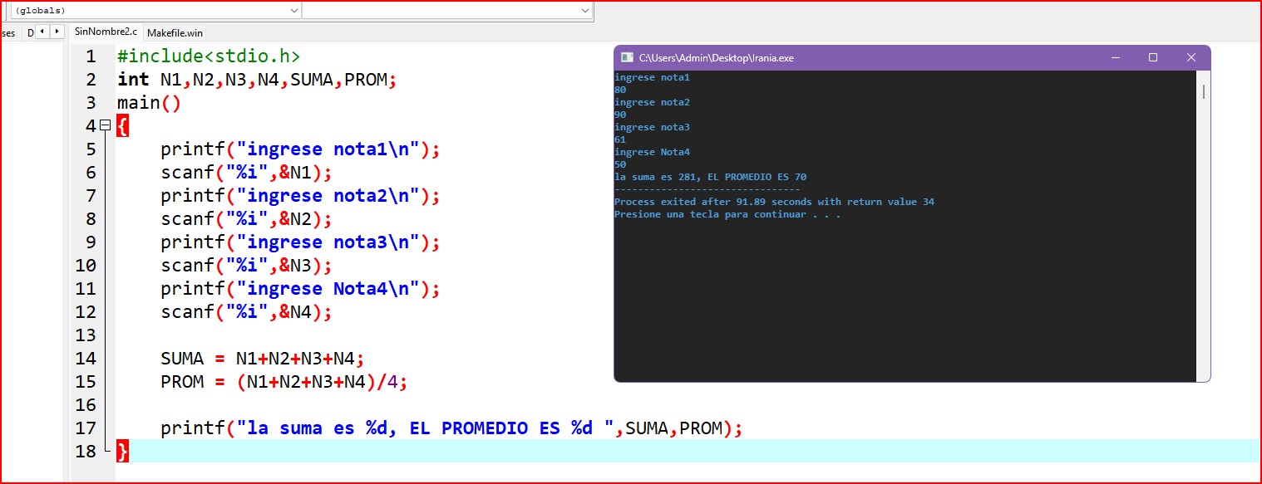Click the console window icon in title bar
The image size is (1262, 484).
pos(627,58)
